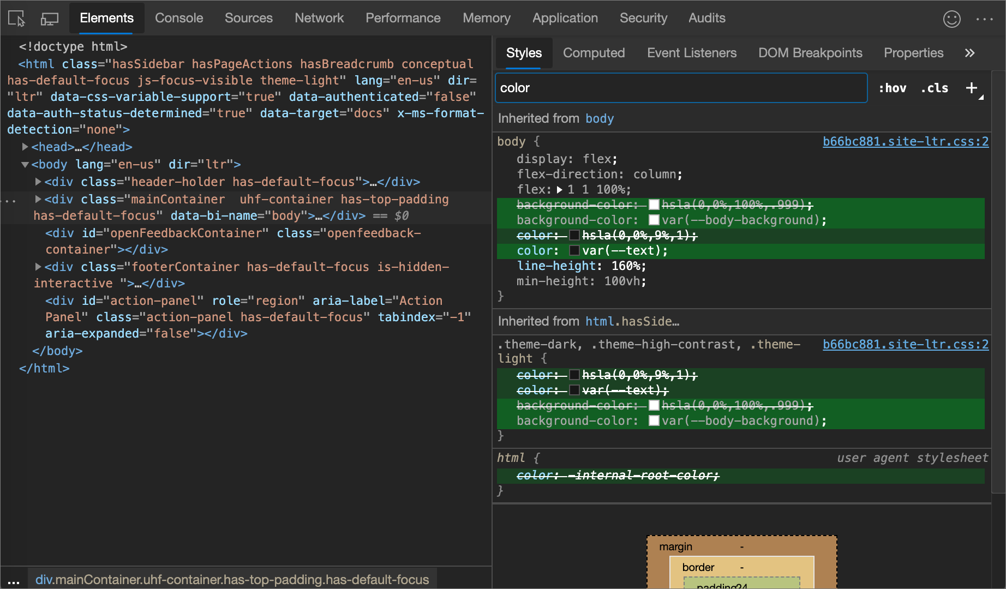Click the smiley feedback icon
The width and height of the screenshot is (1006, 589).
click(x=951, y=19)
